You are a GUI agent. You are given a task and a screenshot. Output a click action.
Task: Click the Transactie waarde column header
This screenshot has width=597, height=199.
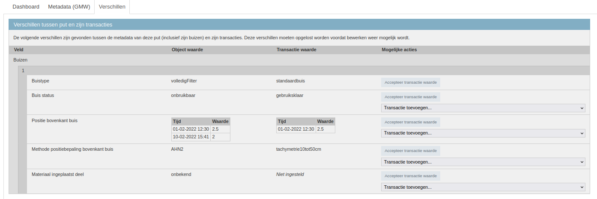coord(296,50)
